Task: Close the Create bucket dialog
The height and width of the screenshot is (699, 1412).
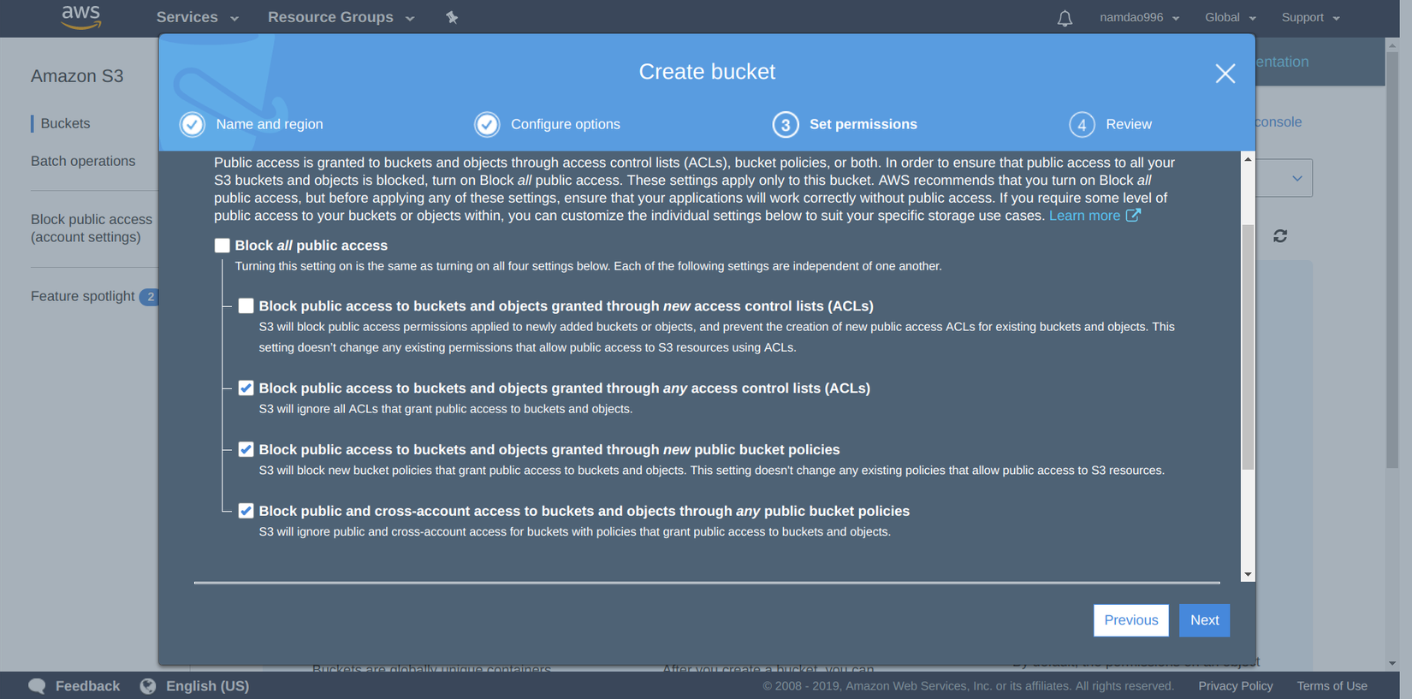Action: [x=1225, y=74]
